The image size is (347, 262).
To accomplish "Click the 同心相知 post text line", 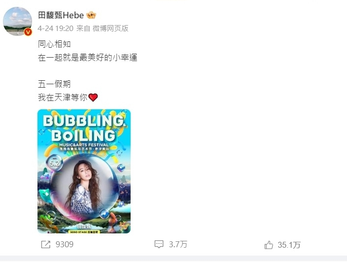I will (x=54, y=44).
